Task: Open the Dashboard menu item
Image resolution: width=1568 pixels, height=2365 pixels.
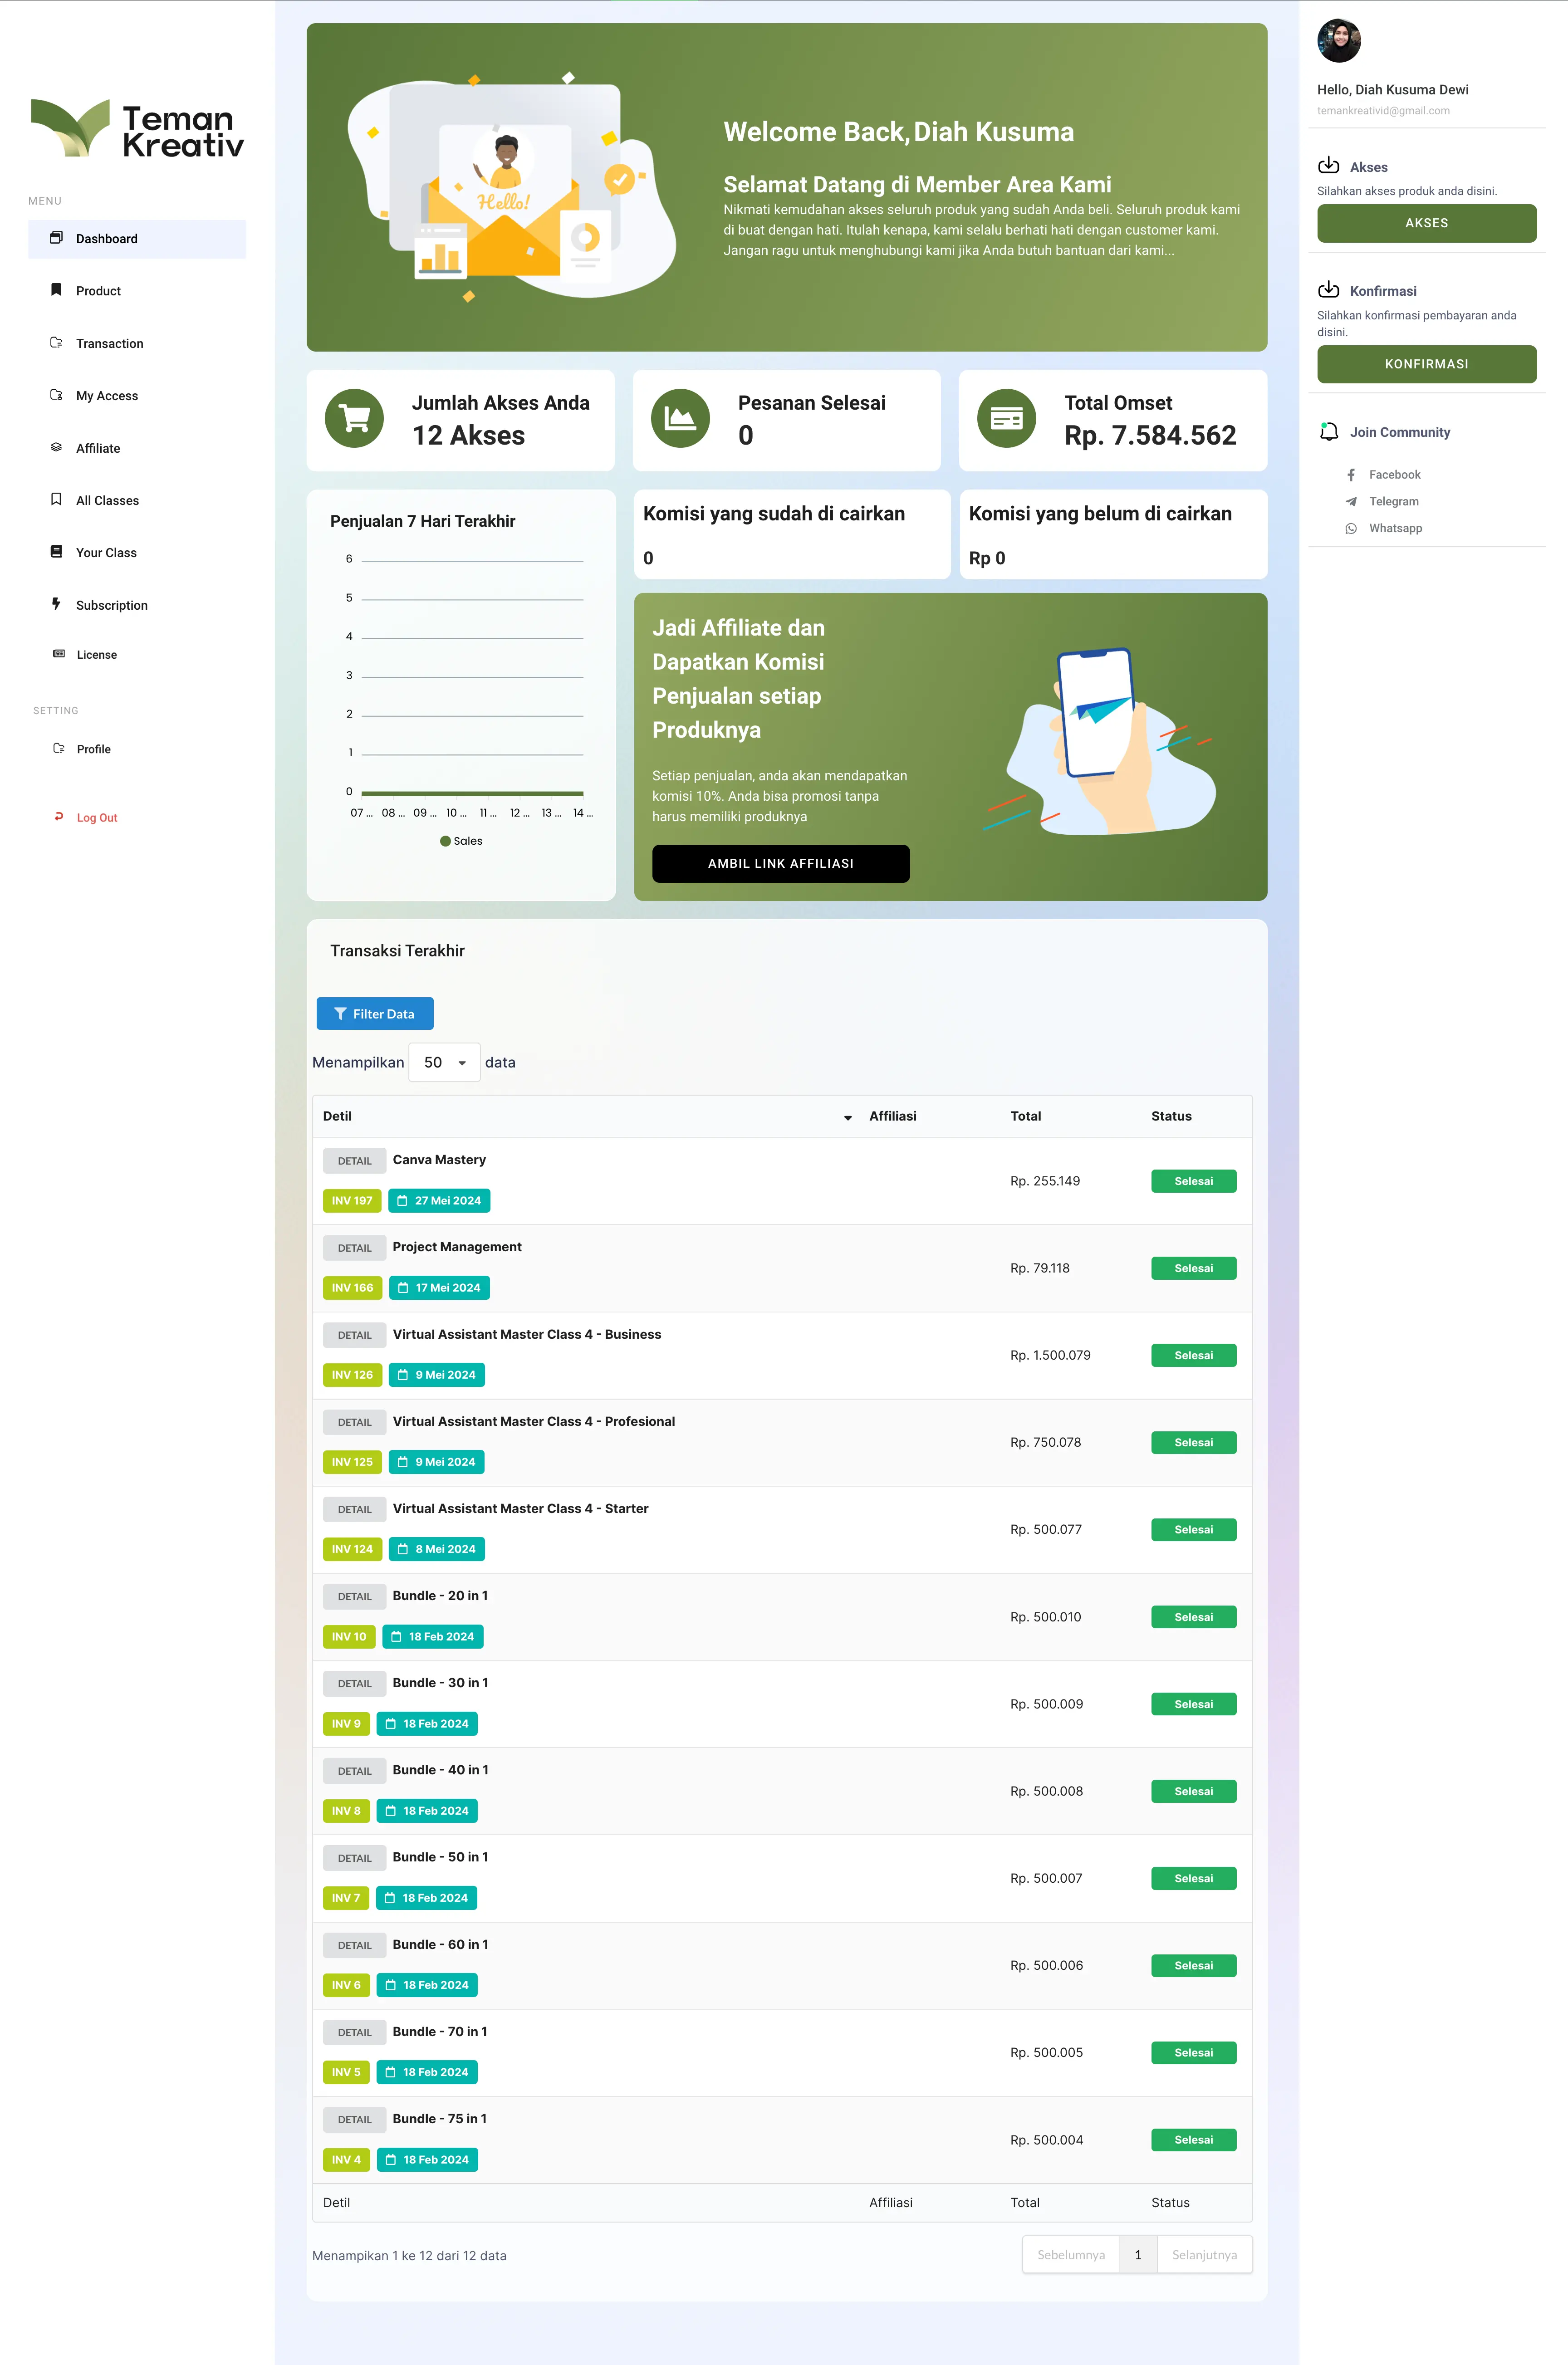Action: [137, 239]
